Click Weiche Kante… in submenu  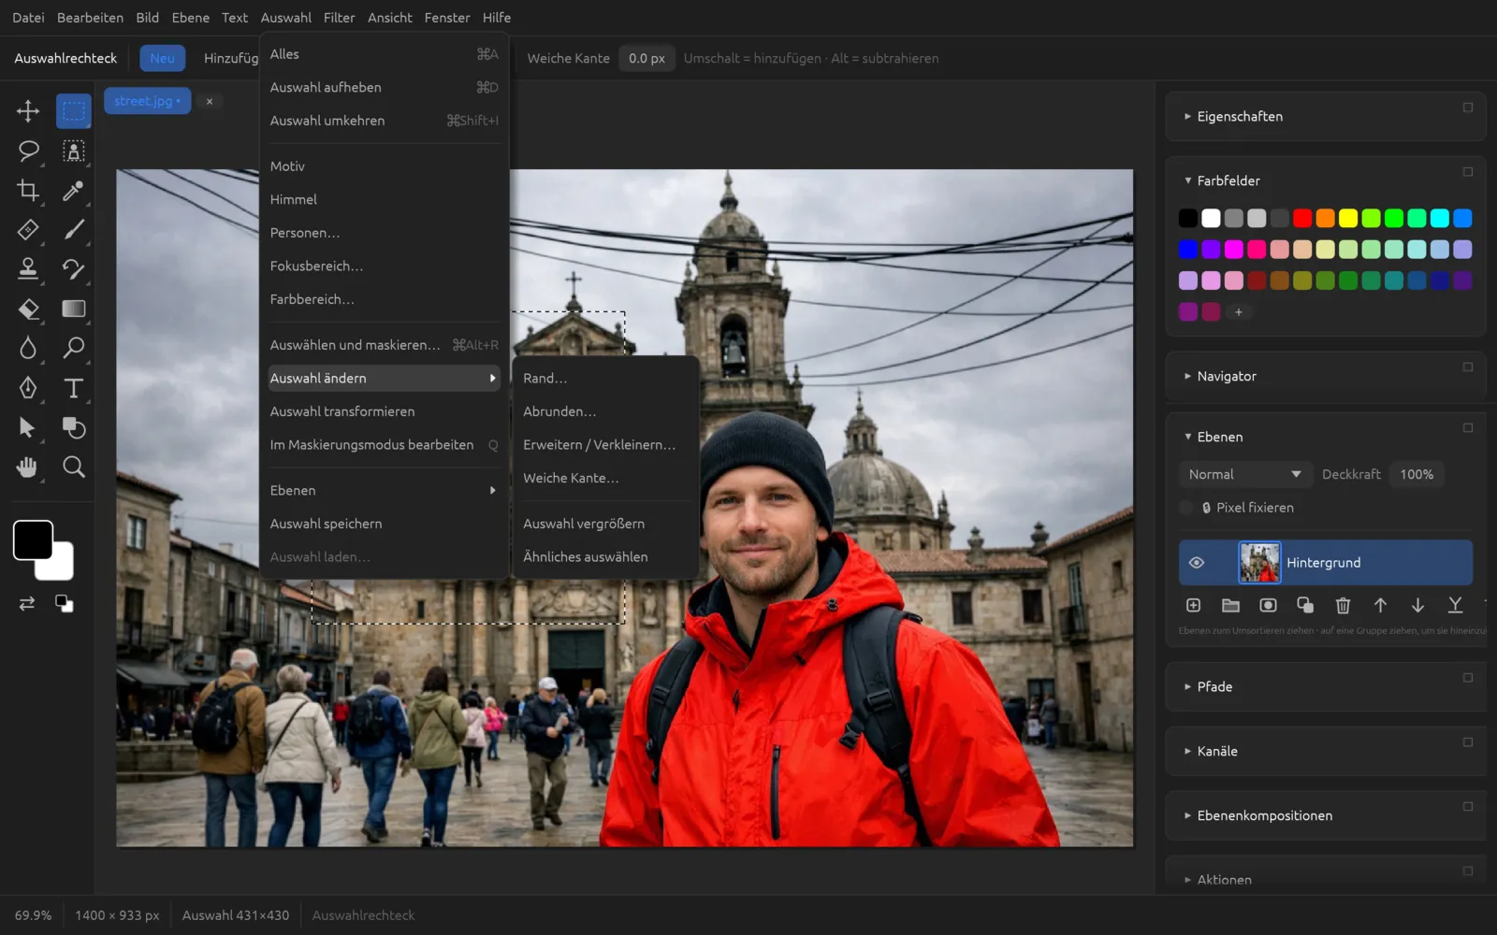pyautogui.click(x=605, y=478)
